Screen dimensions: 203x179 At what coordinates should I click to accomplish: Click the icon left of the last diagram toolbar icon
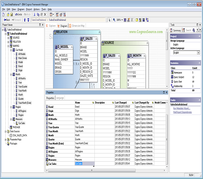coord(143,20)
